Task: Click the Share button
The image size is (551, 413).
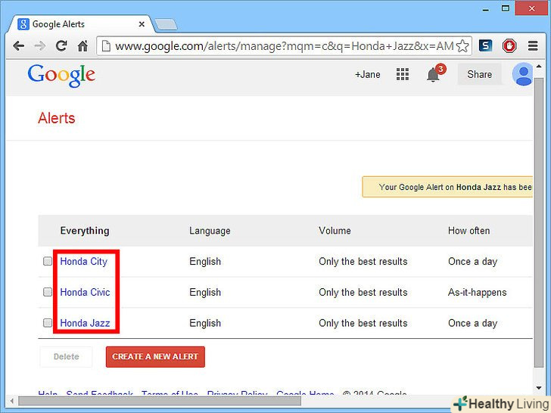Action: [479, 74]
